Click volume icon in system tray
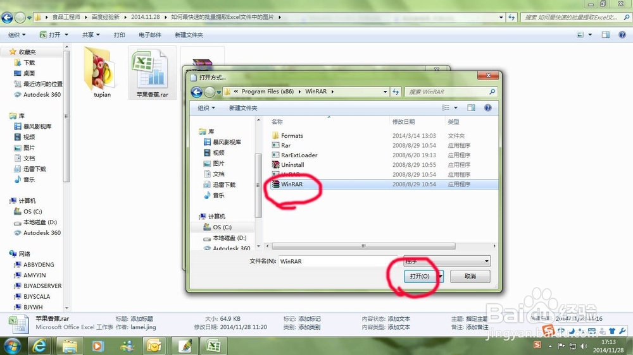The height and width of the screenshot is (355, 633). tap(584, 346)
